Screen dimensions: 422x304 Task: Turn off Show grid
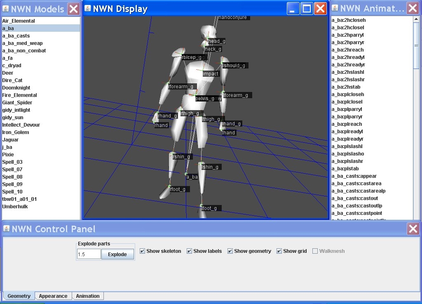279,251
